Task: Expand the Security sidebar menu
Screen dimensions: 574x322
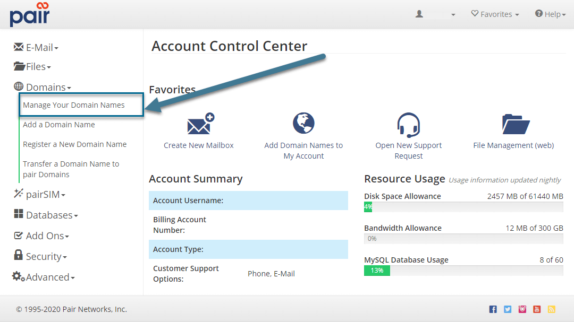Action: [x=40, y=256]
